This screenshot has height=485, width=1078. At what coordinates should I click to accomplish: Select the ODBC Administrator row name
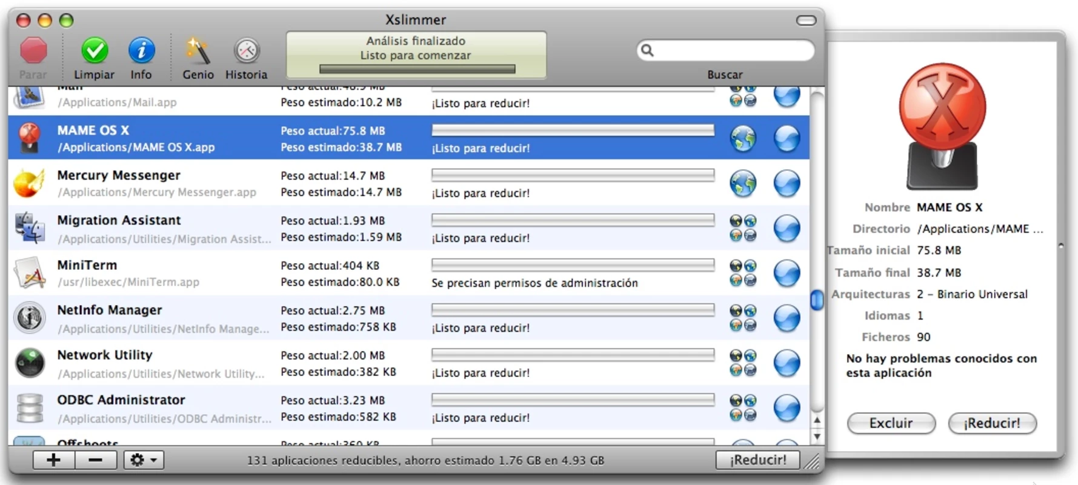point(121,400)
